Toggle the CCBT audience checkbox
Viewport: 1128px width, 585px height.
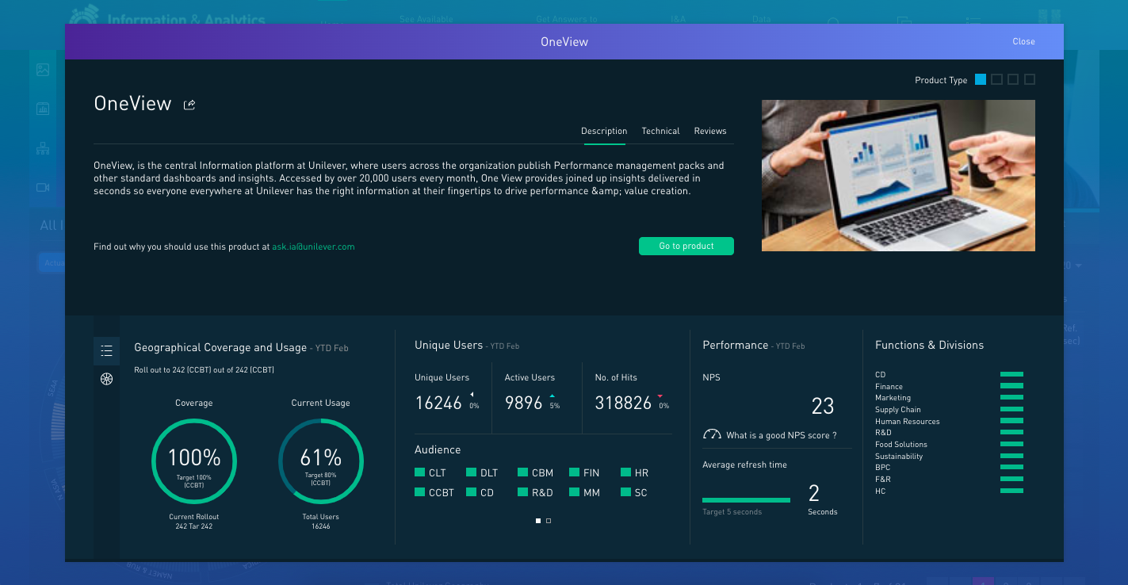click(x=420, y=492)
